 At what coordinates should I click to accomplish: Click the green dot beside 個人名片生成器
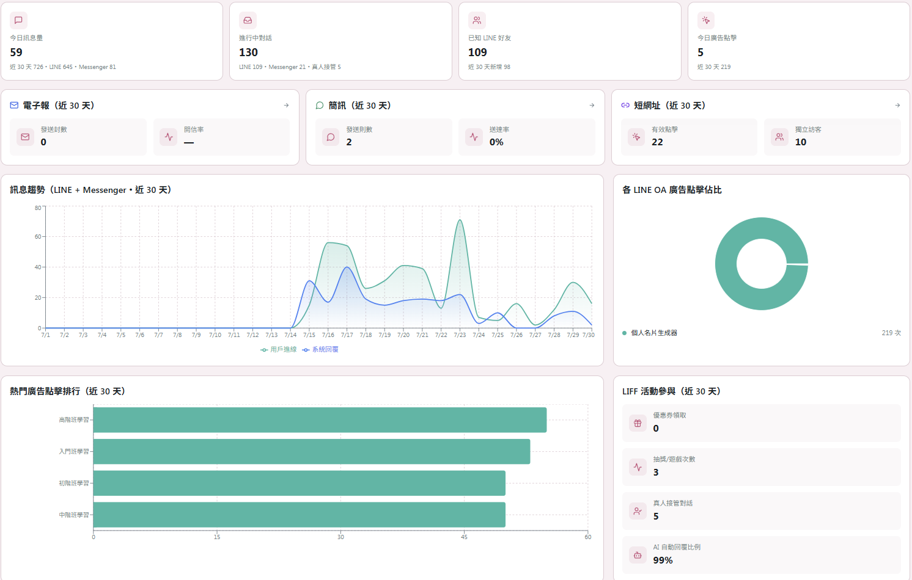[624, 333]
